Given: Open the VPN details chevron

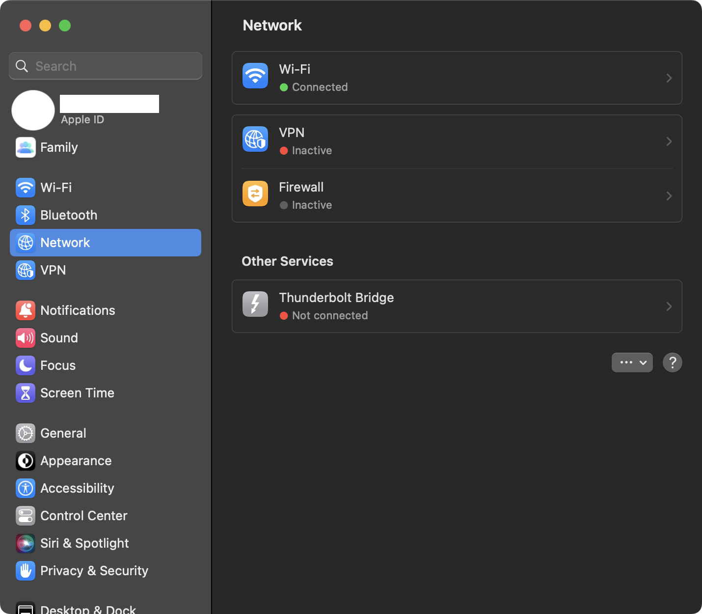Looking at the screenshot, I should click(x=669, y=141).
